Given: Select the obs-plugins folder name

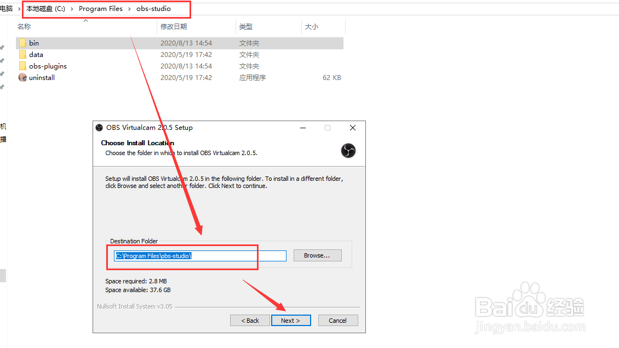Looking at the screenshot, I should (48, 66).
